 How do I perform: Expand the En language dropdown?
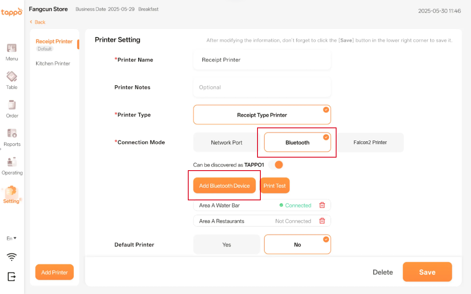(x=12, y=238)
